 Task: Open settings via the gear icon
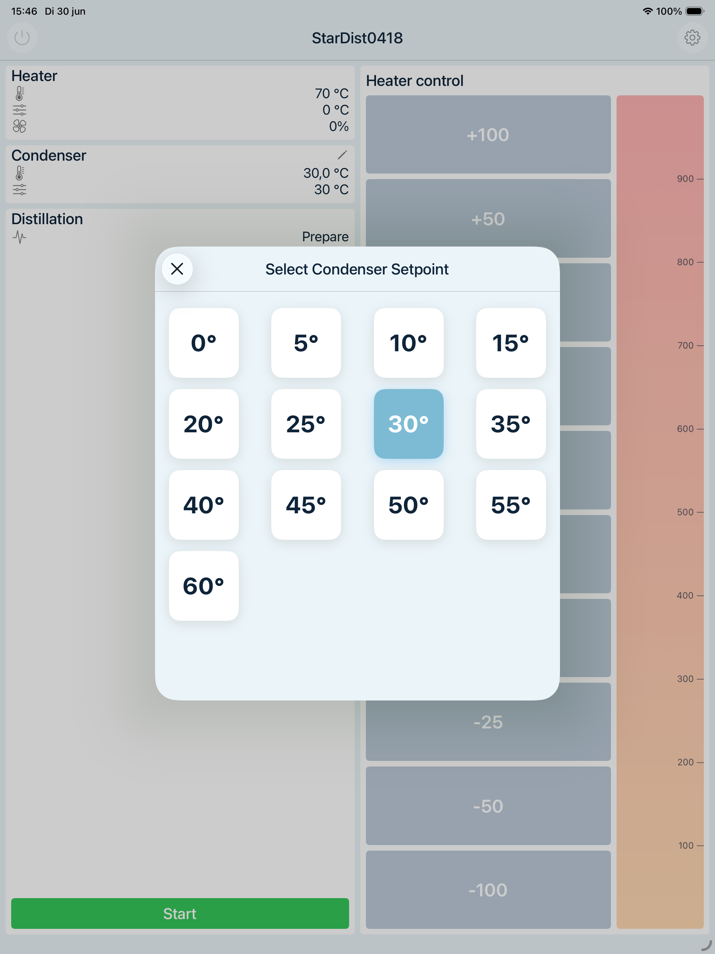692,37
